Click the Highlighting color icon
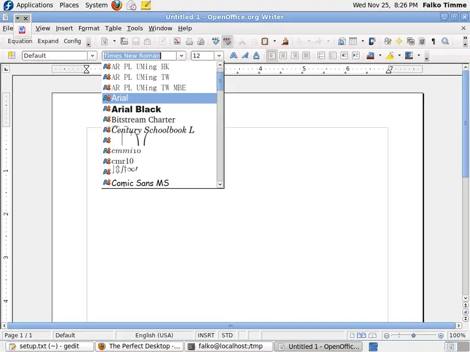Screen dimensions: 470x352 click(x=390, y=55)
